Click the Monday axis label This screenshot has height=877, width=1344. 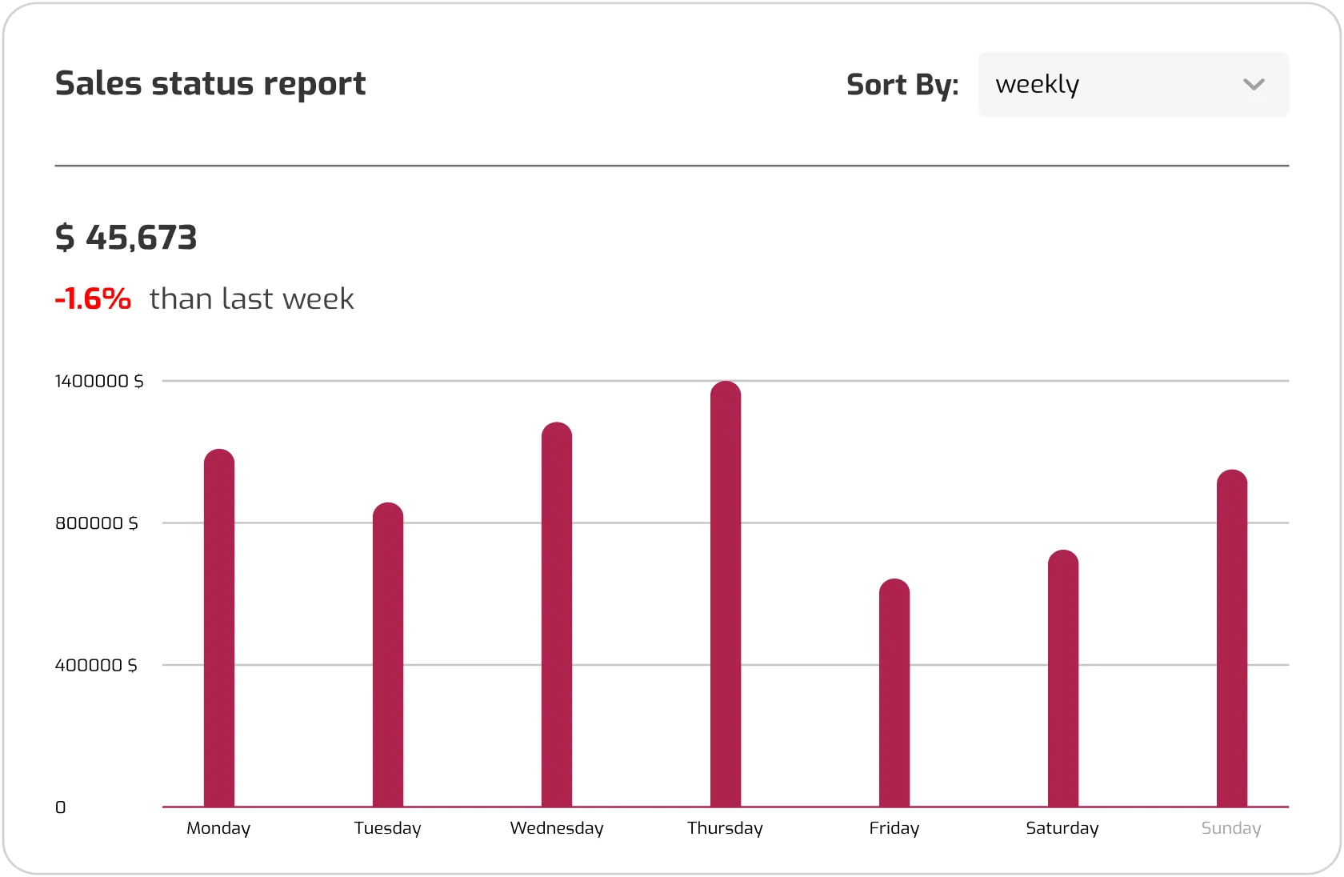[x=218, y=828]
